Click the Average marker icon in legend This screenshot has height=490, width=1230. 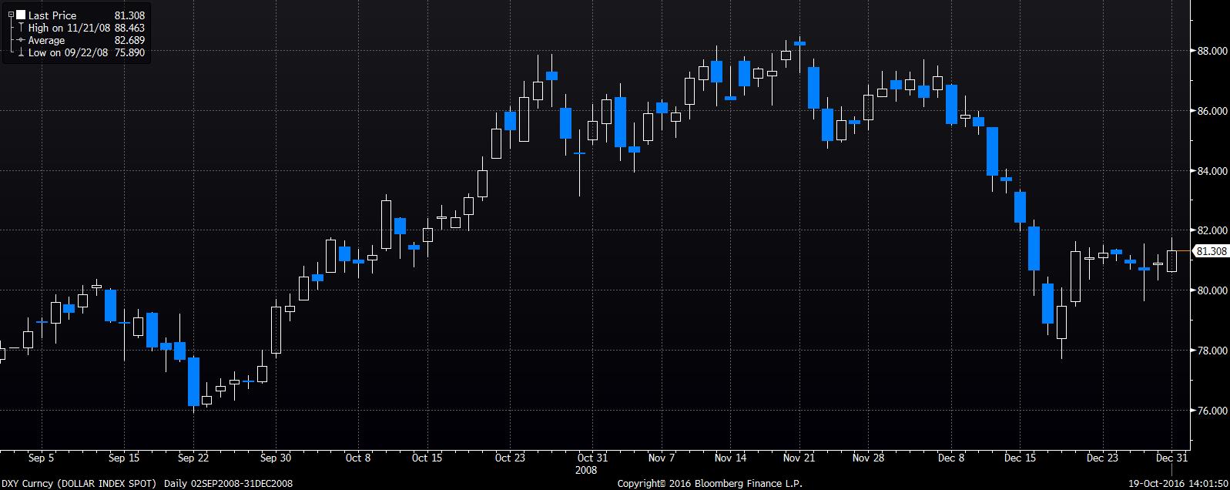tap(21, 40)
